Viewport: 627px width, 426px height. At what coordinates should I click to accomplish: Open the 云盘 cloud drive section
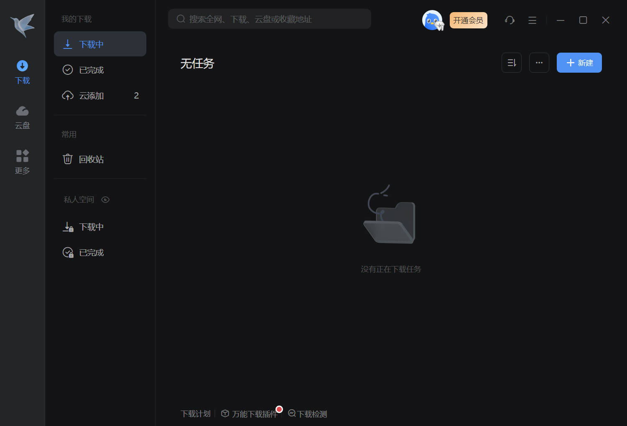point(23,117)
